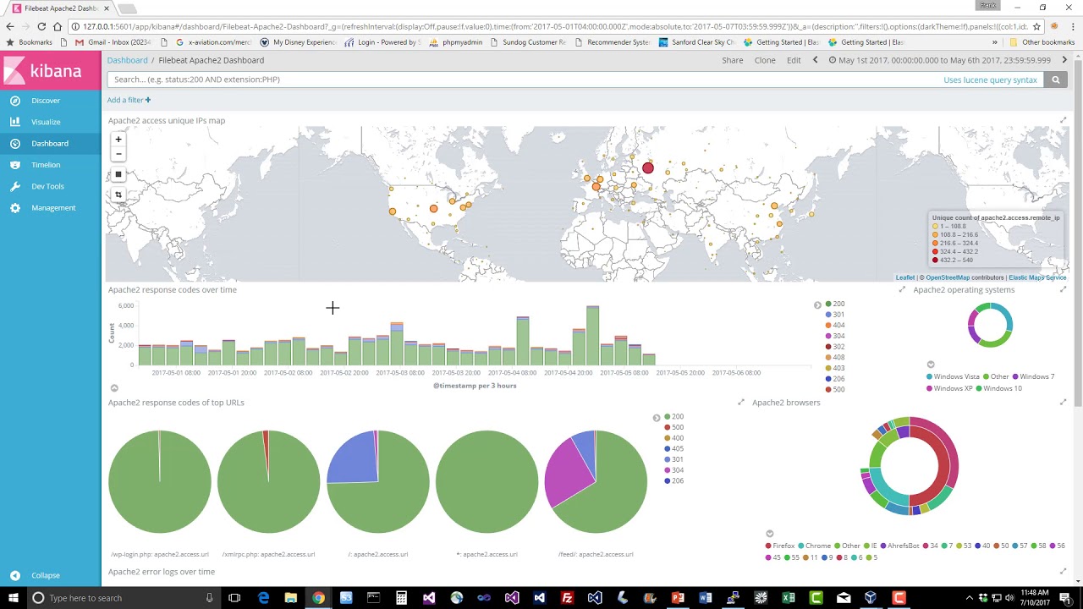Bookmark this page with the star icon
Image resolution: width=1083 pixels, height=609 pixels.
pos(1036,26)
